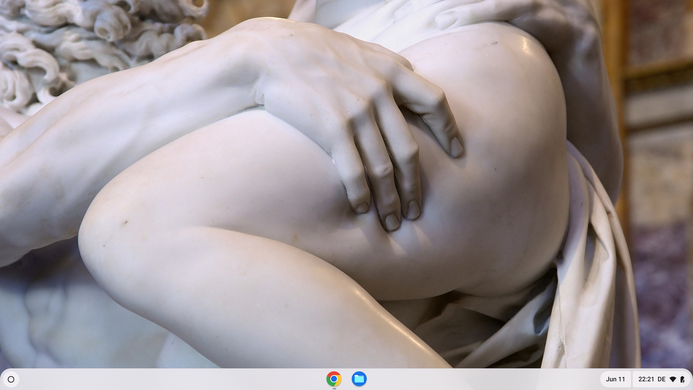Click the Wi-Fi status icon
Image resolution: width=693 pixels, height=390 pixels.
[x=673, y=379]
